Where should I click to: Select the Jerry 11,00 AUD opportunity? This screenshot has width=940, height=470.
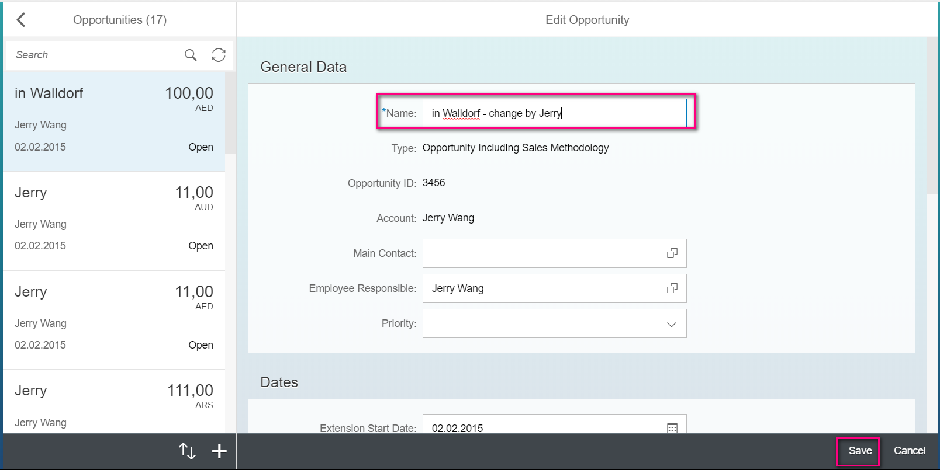114,221
